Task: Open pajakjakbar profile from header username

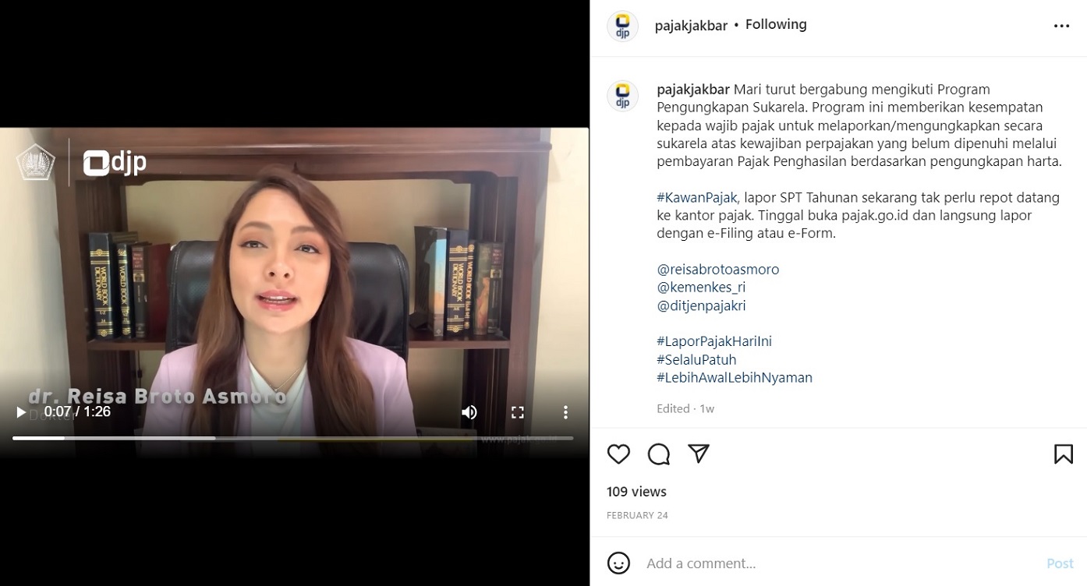Action: tap(691, 26)
